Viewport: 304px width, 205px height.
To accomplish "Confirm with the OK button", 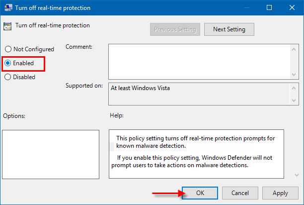I will click(x=200, y=193).
